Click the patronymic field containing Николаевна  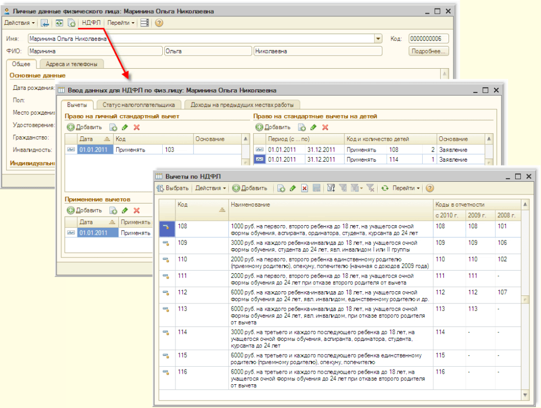tap(318, 51)
